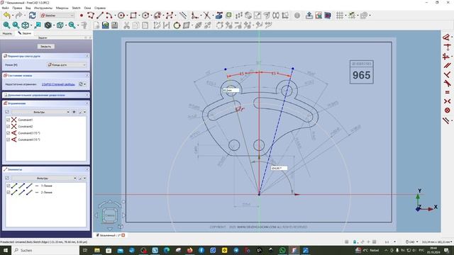Click the Toggle grid icon
This screenshot has width=454, height=255.
340,16
